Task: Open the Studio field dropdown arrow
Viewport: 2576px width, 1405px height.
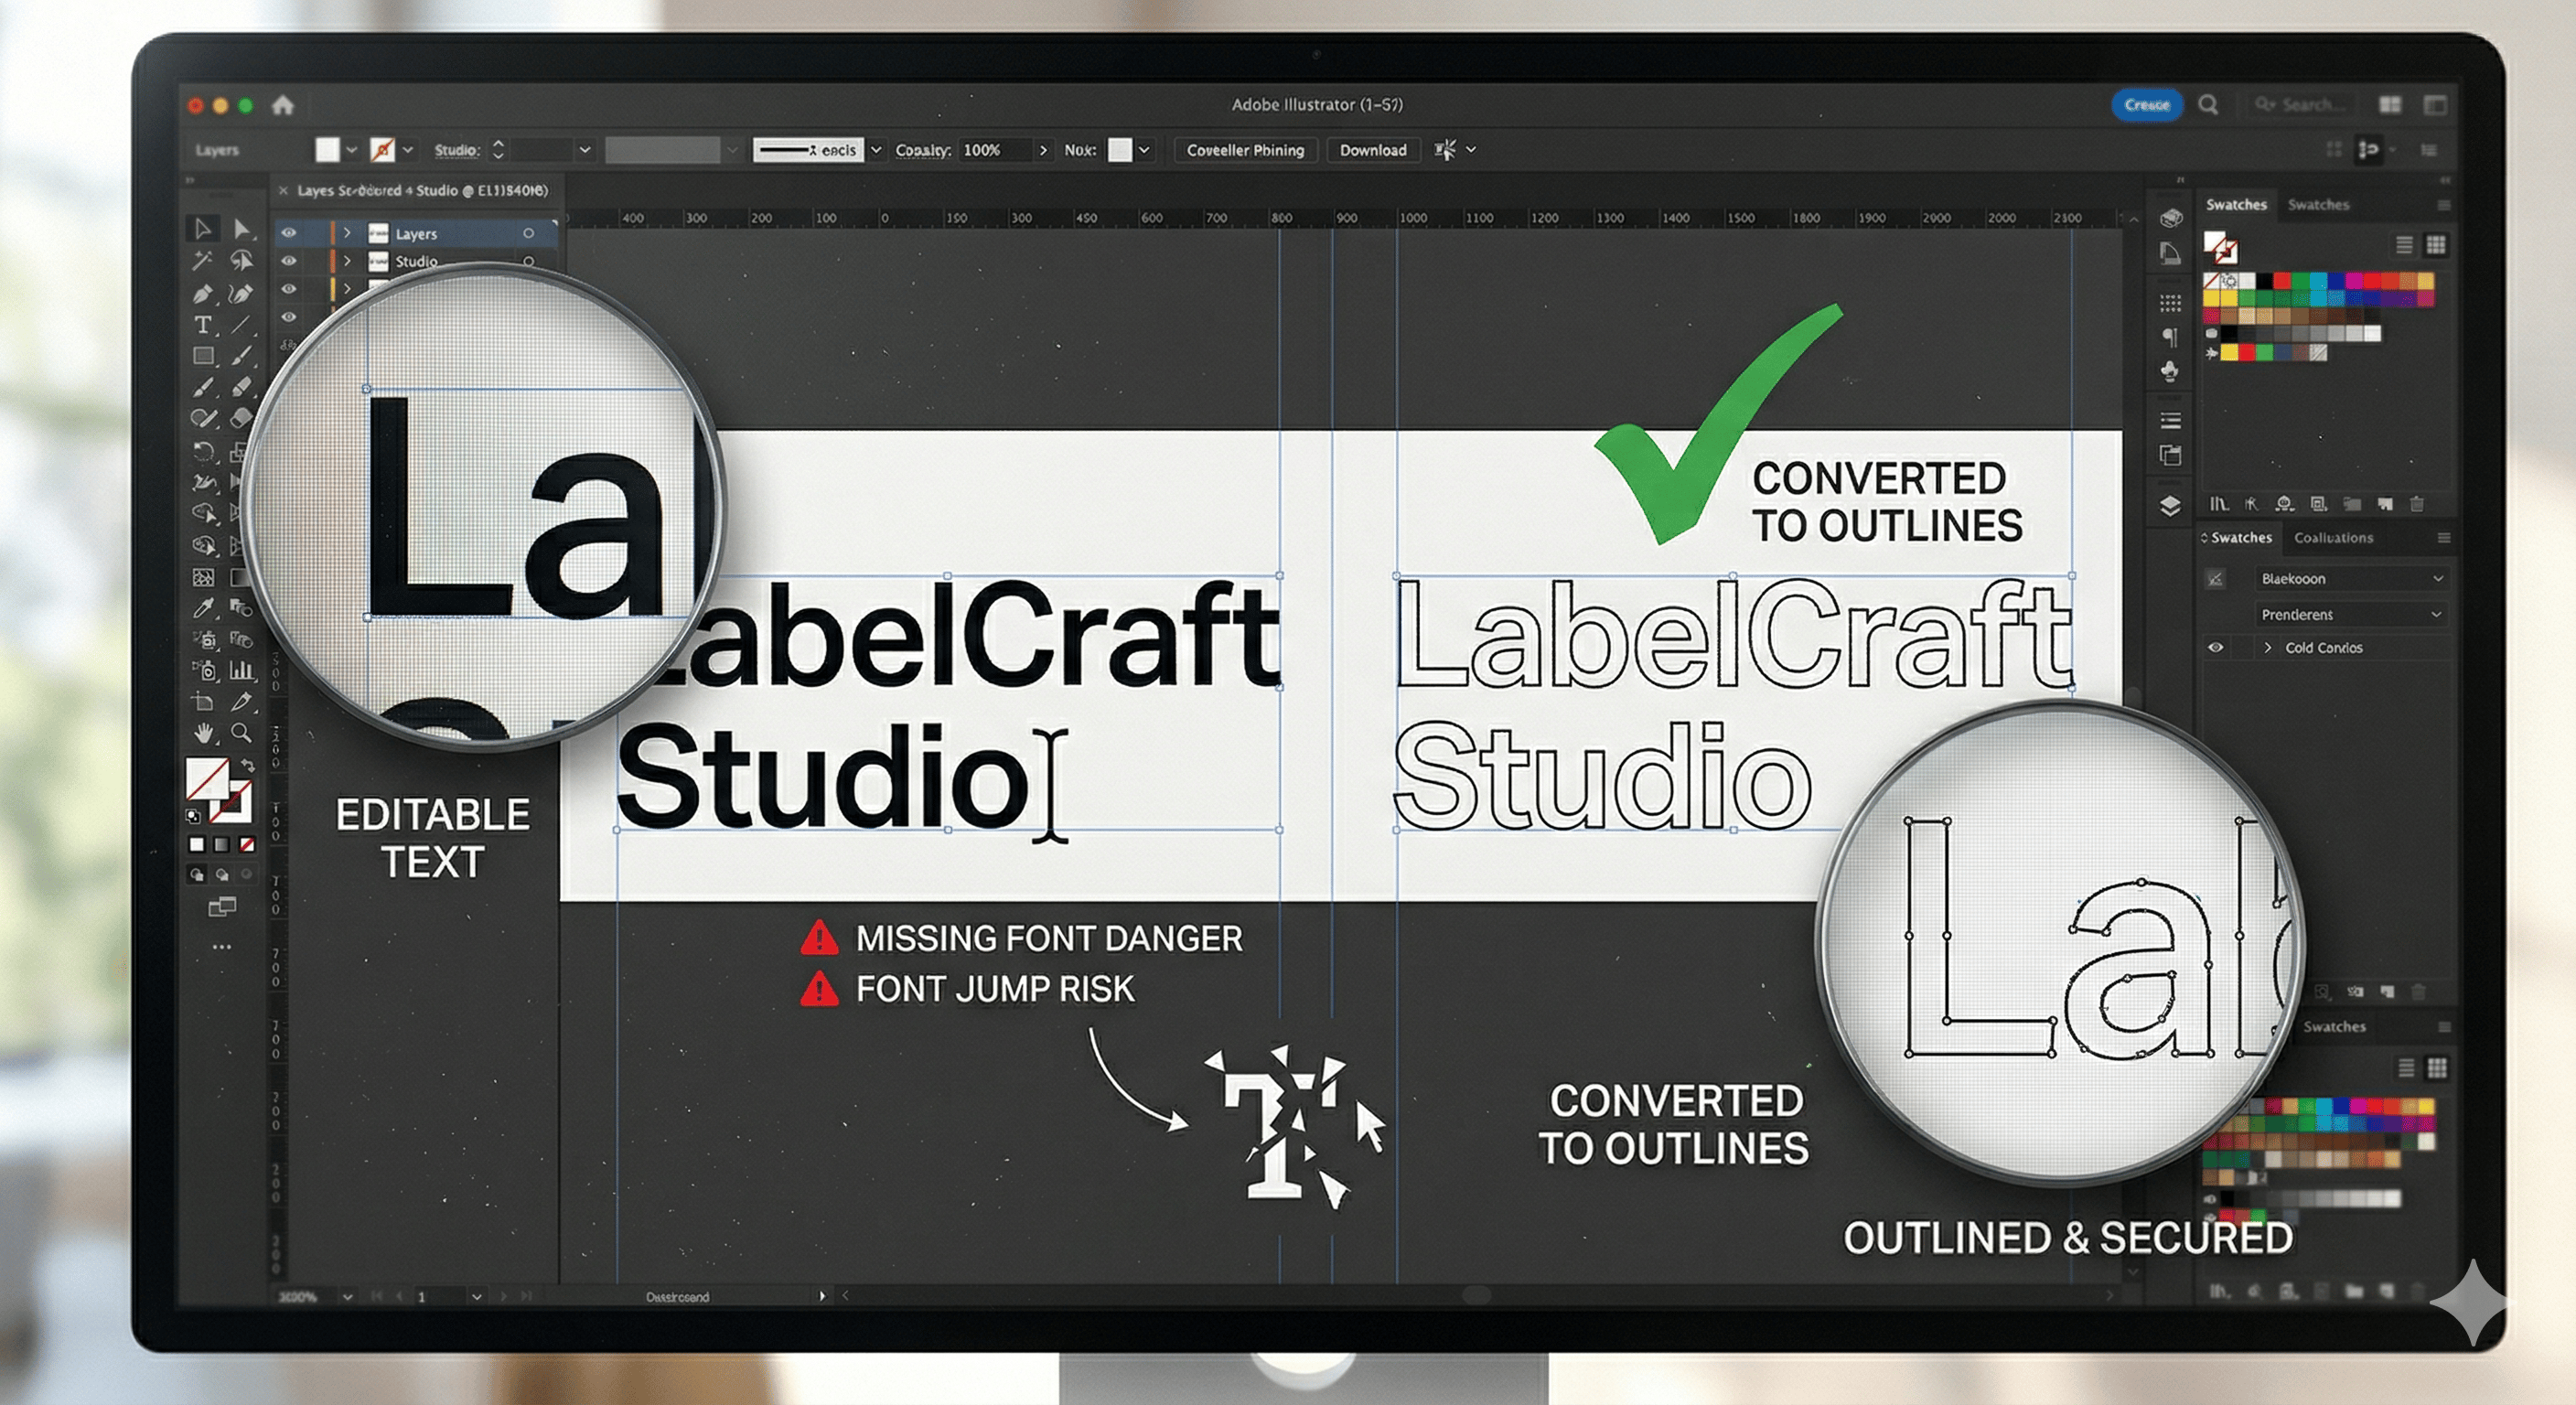Action: (585, 150)
